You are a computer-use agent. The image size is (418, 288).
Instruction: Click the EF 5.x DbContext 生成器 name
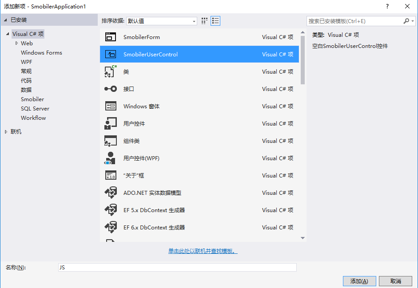coord(154,210)
